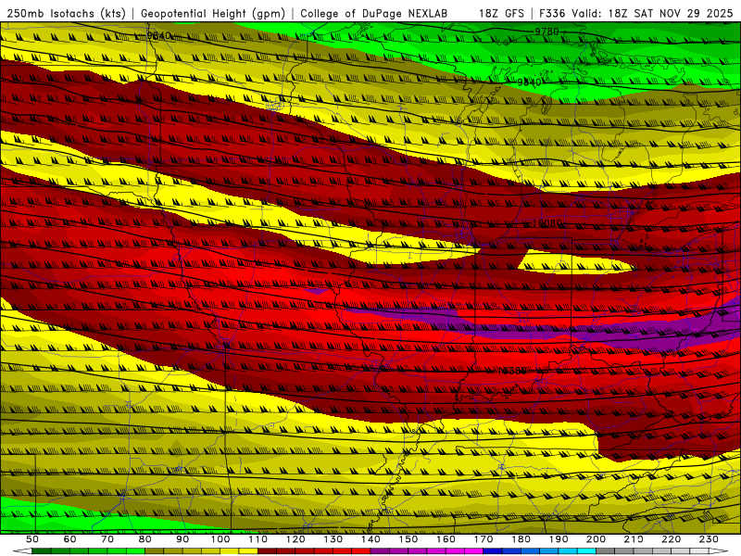Click the 9780 height contour label

coord(546,32)
